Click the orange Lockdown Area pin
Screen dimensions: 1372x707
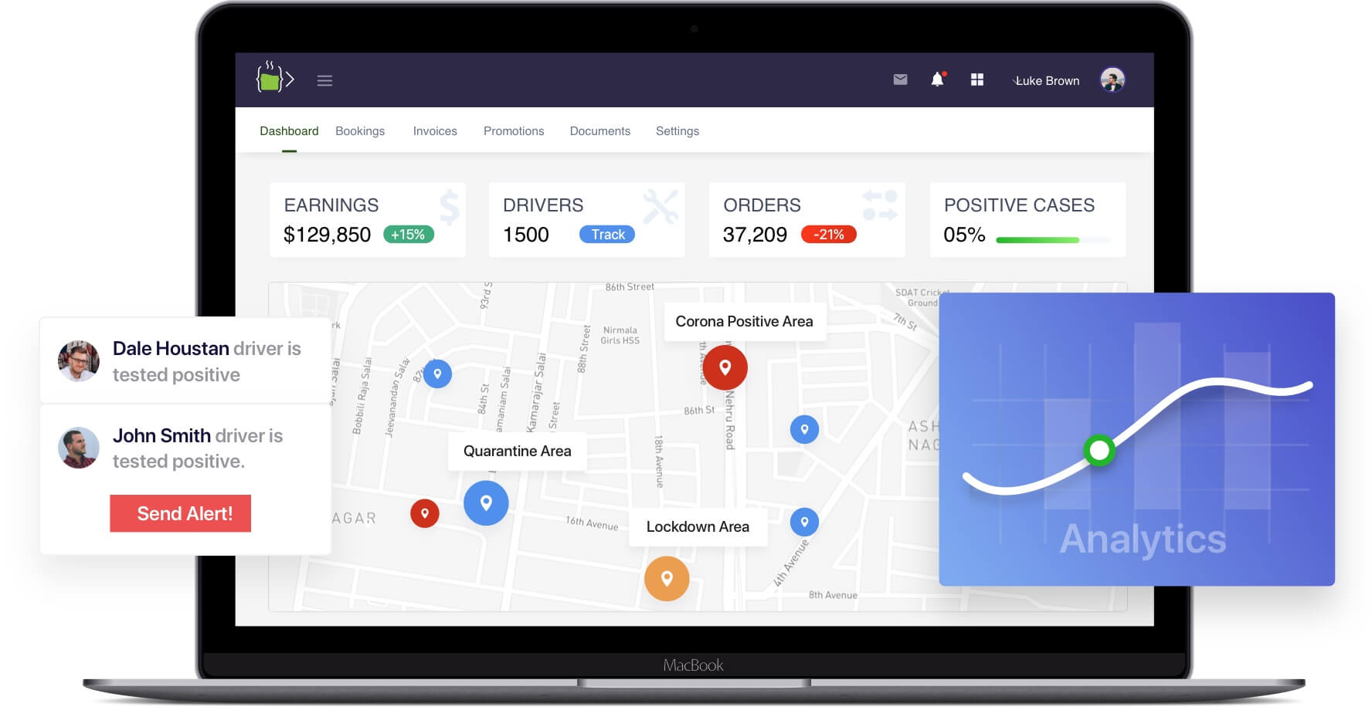pos(667,578)
